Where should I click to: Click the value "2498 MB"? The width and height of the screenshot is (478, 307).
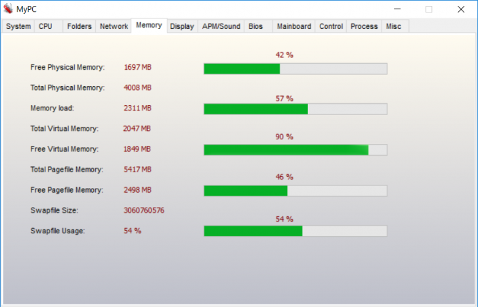pyautogui.click(x=137, y=190)
